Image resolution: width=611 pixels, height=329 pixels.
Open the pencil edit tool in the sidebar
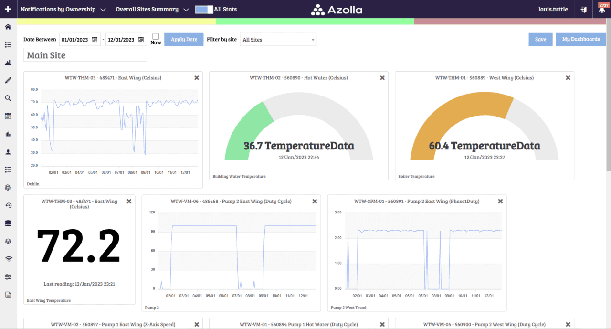pyautogui.click(x=8, y=80)
